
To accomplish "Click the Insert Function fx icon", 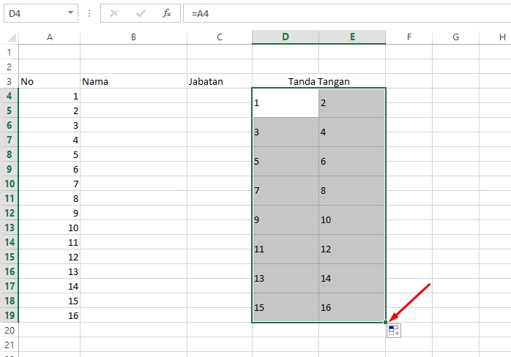I will (x=167, y=13).
